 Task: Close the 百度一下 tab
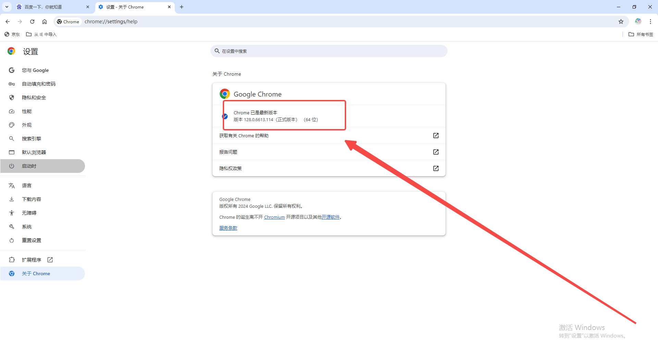click(x=88, y=7)
